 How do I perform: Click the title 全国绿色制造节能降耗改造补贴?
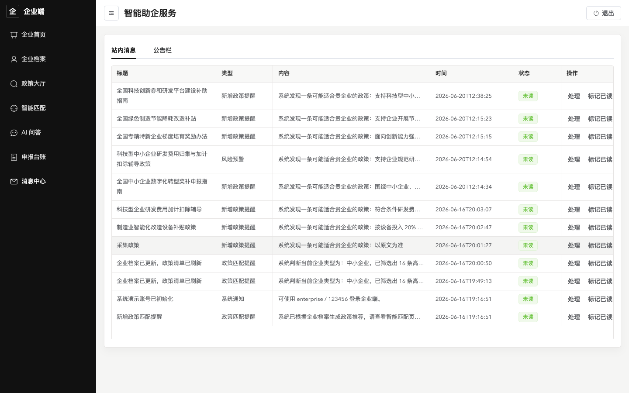pos(156,119)
